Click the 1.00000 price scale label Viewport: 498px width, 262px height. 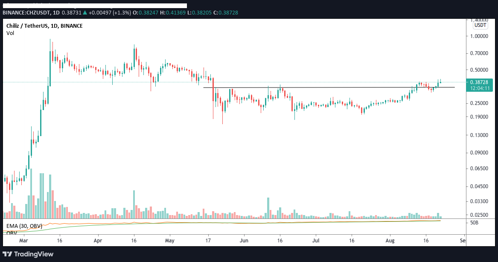point(479,36)
